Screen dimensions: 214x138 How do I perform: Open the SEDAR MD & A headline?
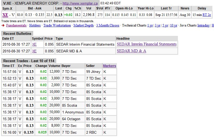tap(132, 51)
